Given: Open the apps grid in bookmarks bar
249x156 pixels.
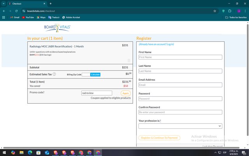Looking at the screenshot, I should click(x=4, y=17).
